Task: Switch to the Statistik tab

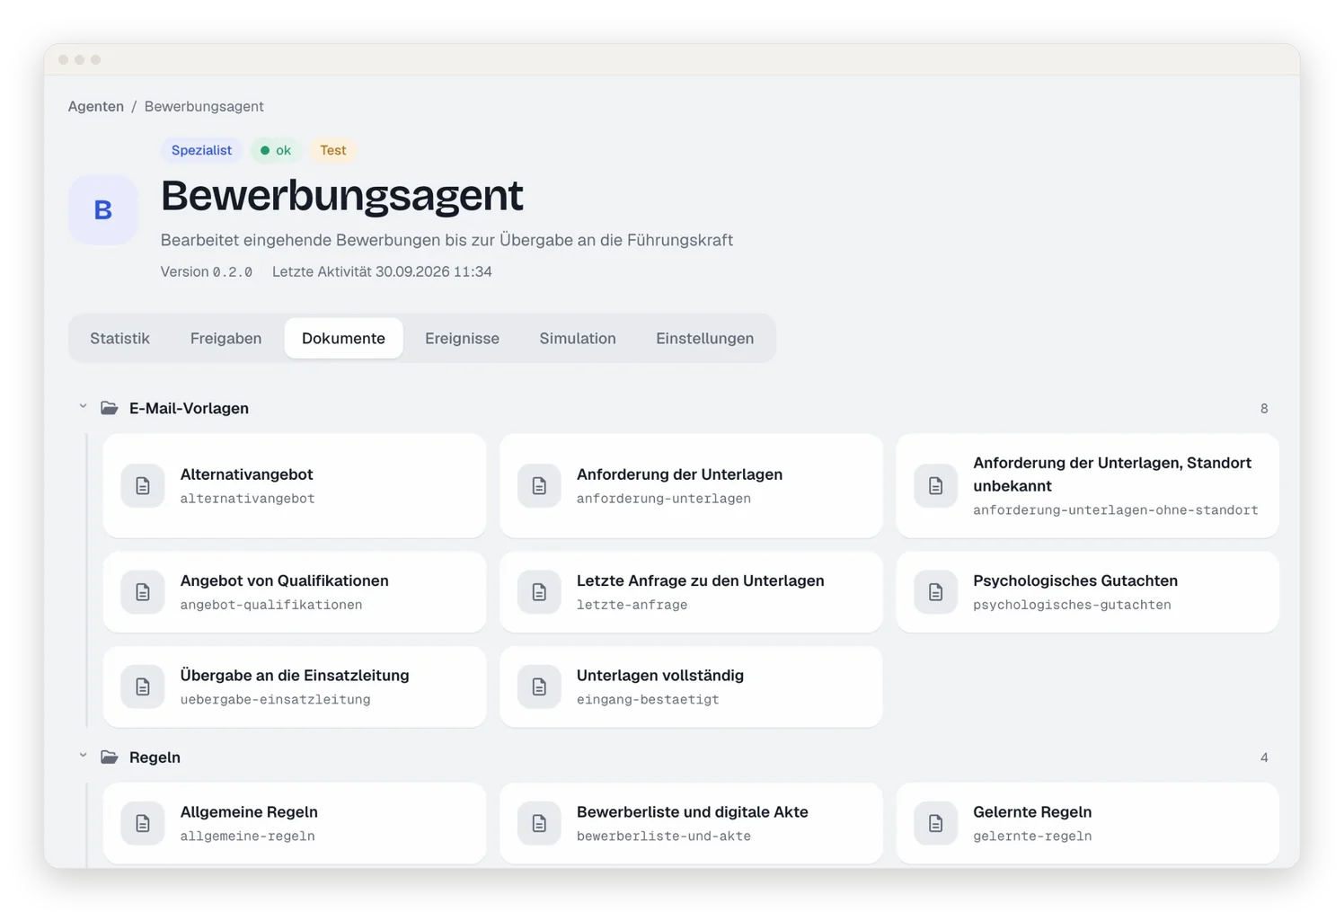Action: point(119,339)
